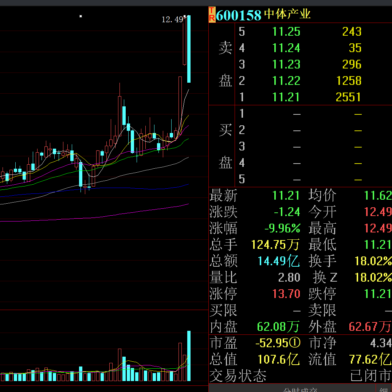Click sell volume 2551

349,97
